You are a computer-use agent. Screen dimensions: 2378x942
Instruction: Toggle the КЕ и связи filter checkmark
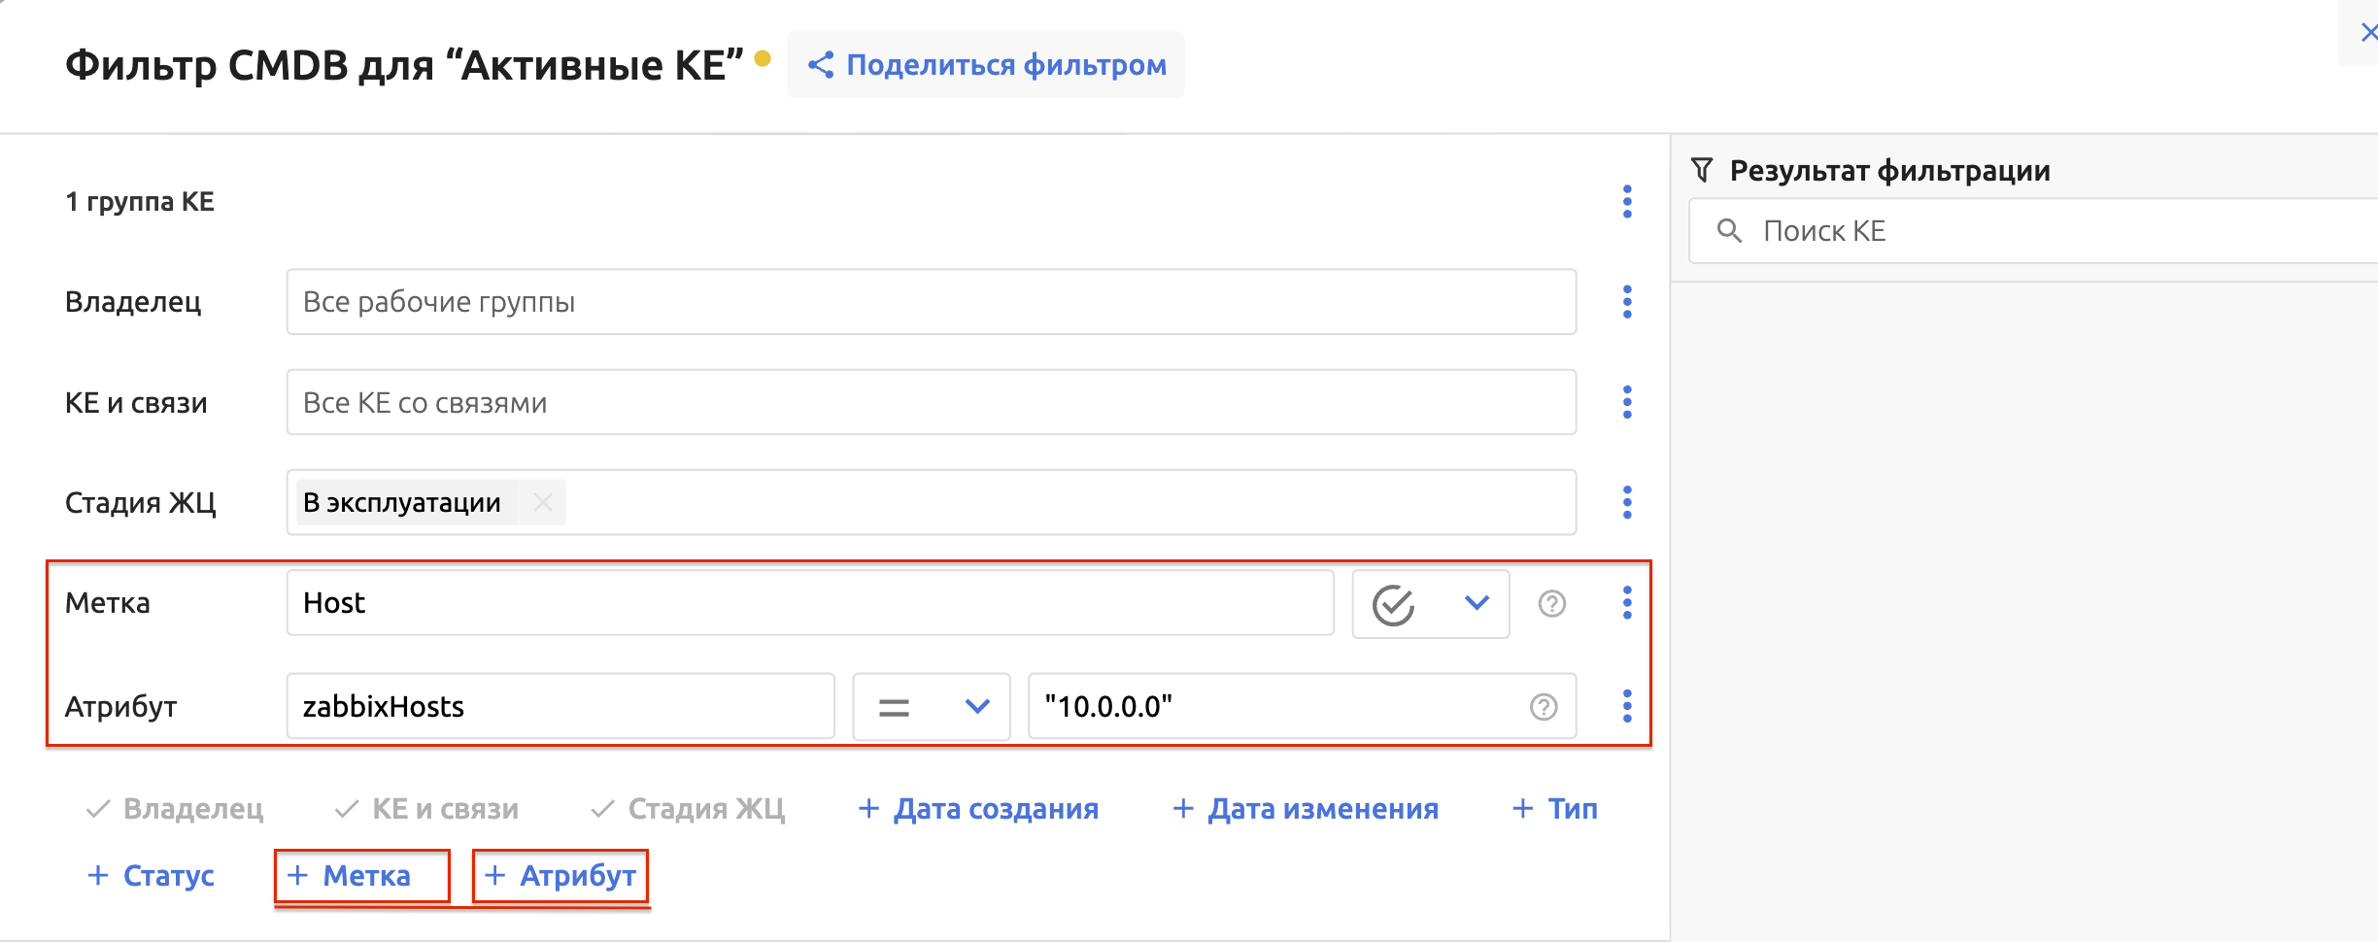(426, 809)
